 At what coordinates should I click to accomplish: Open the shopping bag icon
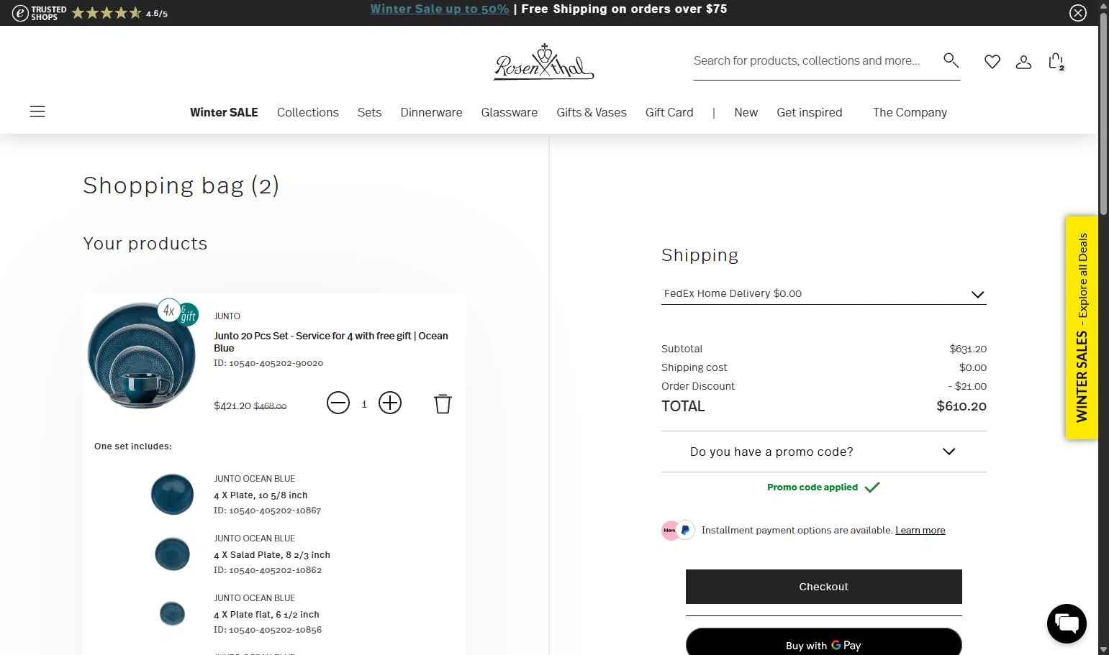(1056, 62)
